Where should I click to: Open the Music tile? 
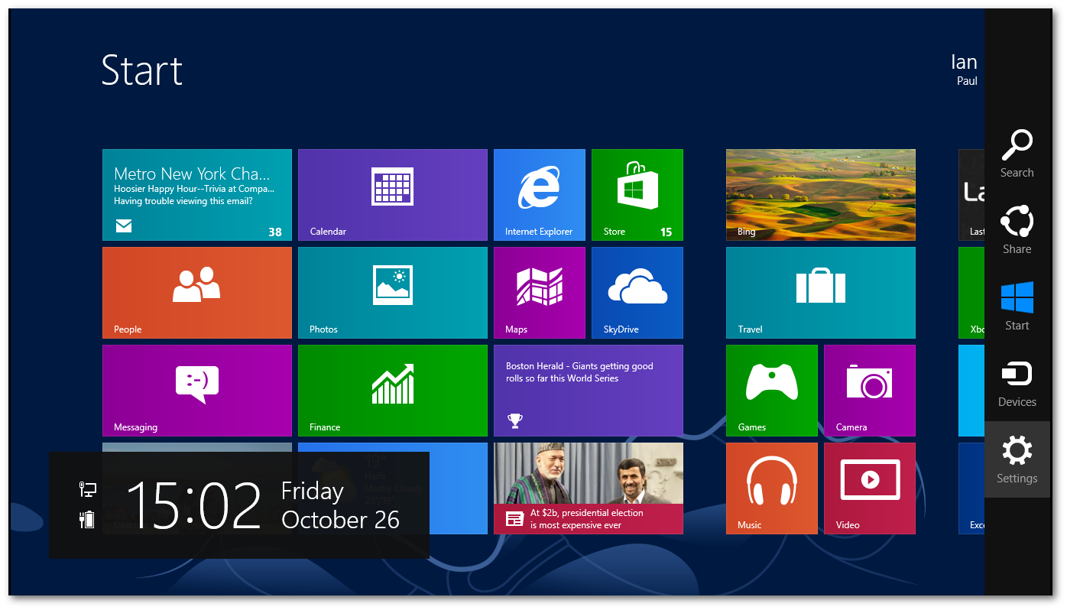(x=772, y=488)
